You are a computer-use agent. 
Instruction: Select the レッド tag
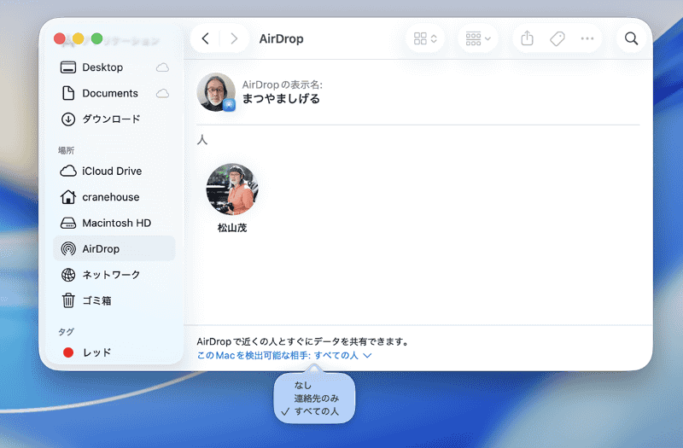coord(114,352)
